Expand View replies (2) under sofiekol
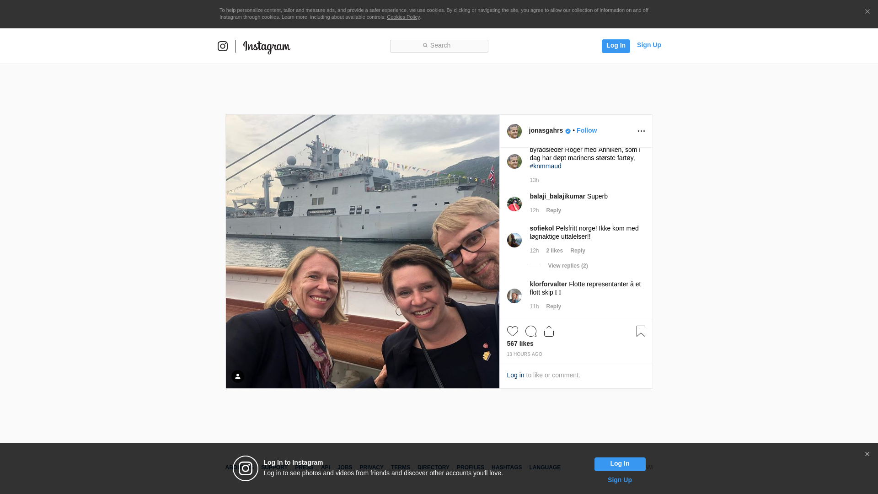The image size is (878, 494). (567, 266)
